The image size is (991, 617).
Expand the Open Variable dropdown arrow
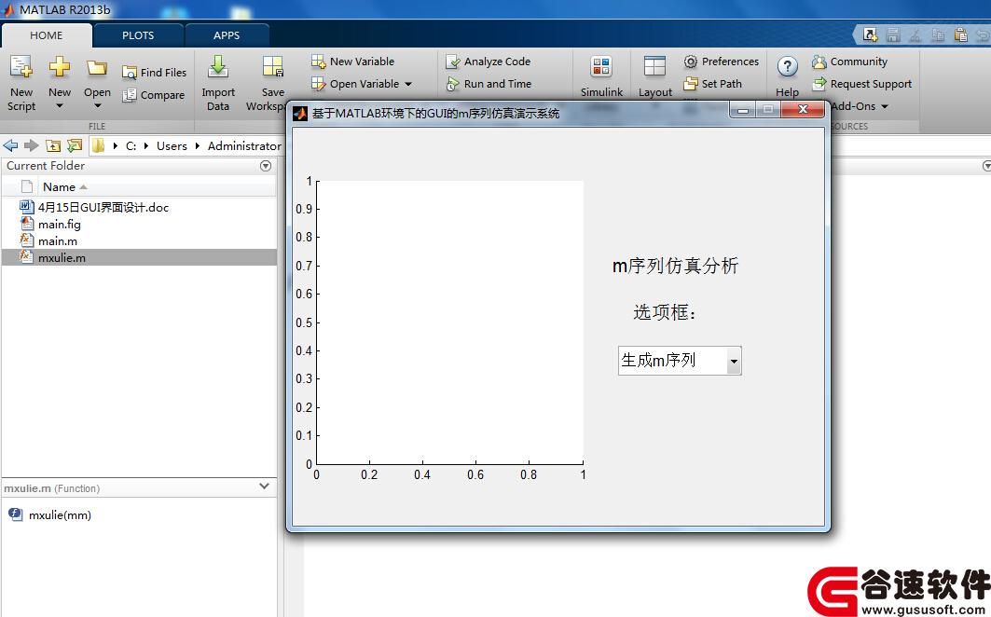click(408, 84)
